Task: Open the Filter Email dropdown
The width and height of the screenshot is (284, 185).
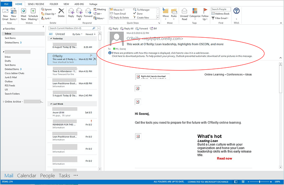Action: pyautogui.click(x=220, y=18)
